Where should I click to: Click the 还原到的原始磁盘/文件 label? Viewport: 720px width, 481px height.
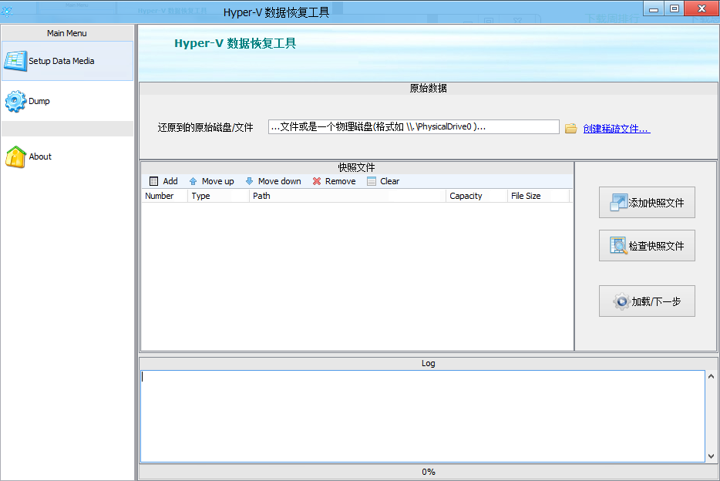(205, 127)
